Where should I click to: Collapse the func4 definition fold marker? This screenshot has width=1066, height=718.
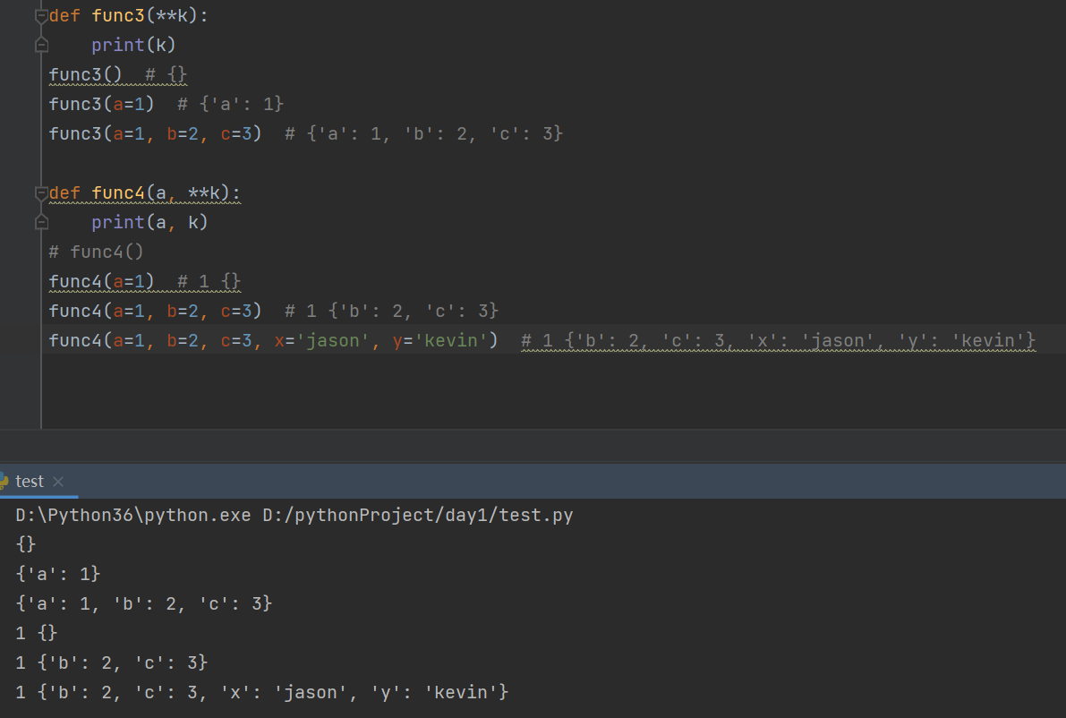click(x=41, y=193)
